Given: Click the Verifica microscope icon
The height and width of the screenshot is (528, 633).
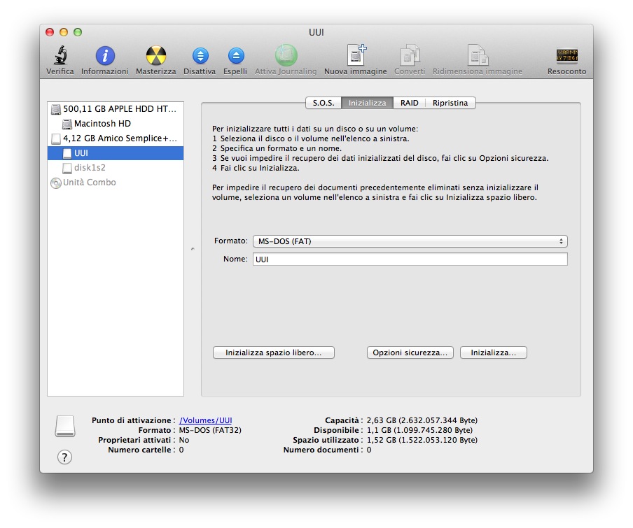Looking at the screenshot, I should (x=60, y=56).
